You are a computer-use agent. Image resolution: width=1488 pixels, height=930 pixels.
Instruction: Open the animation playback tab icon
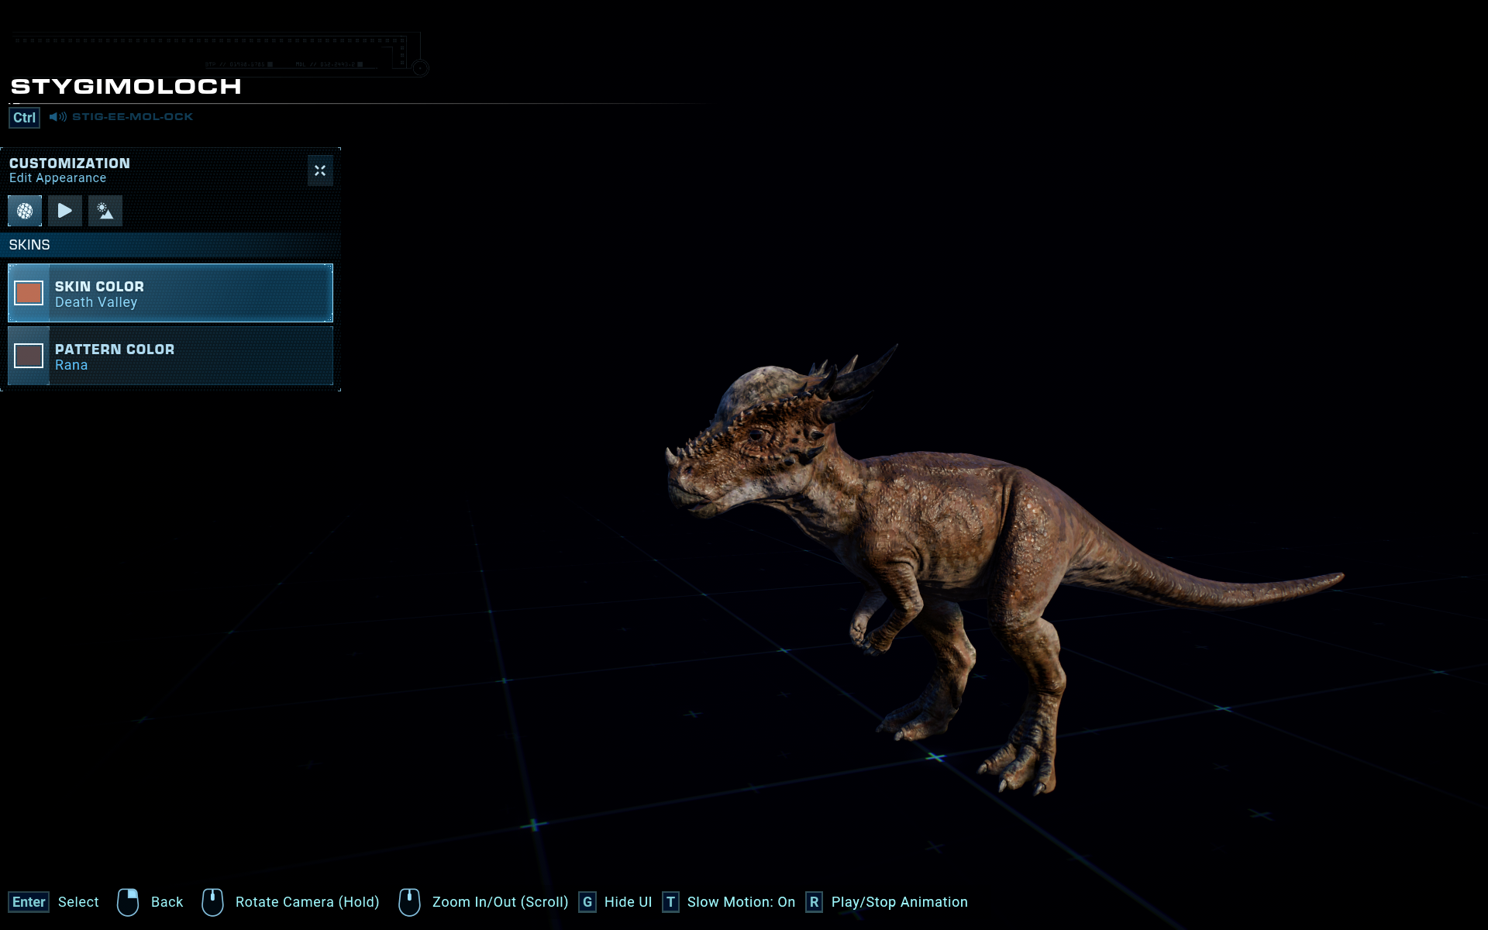coord(65,211)
